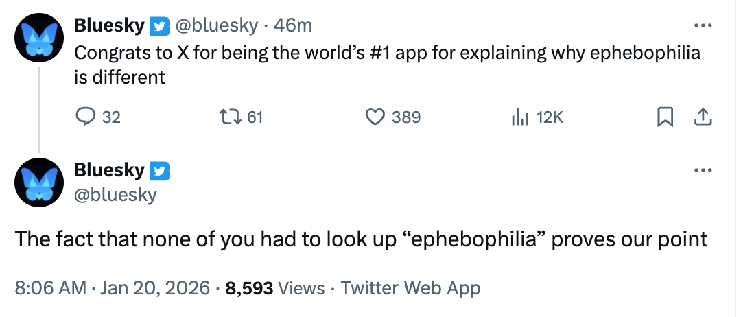Open the 46m timestamp link
This screenshot has width=741, height=317.
[293, 26]
